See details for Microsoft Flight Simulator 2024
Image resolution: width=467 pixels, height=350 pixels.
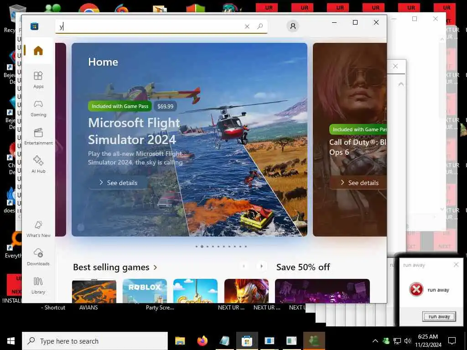click(x=118, y=183)
